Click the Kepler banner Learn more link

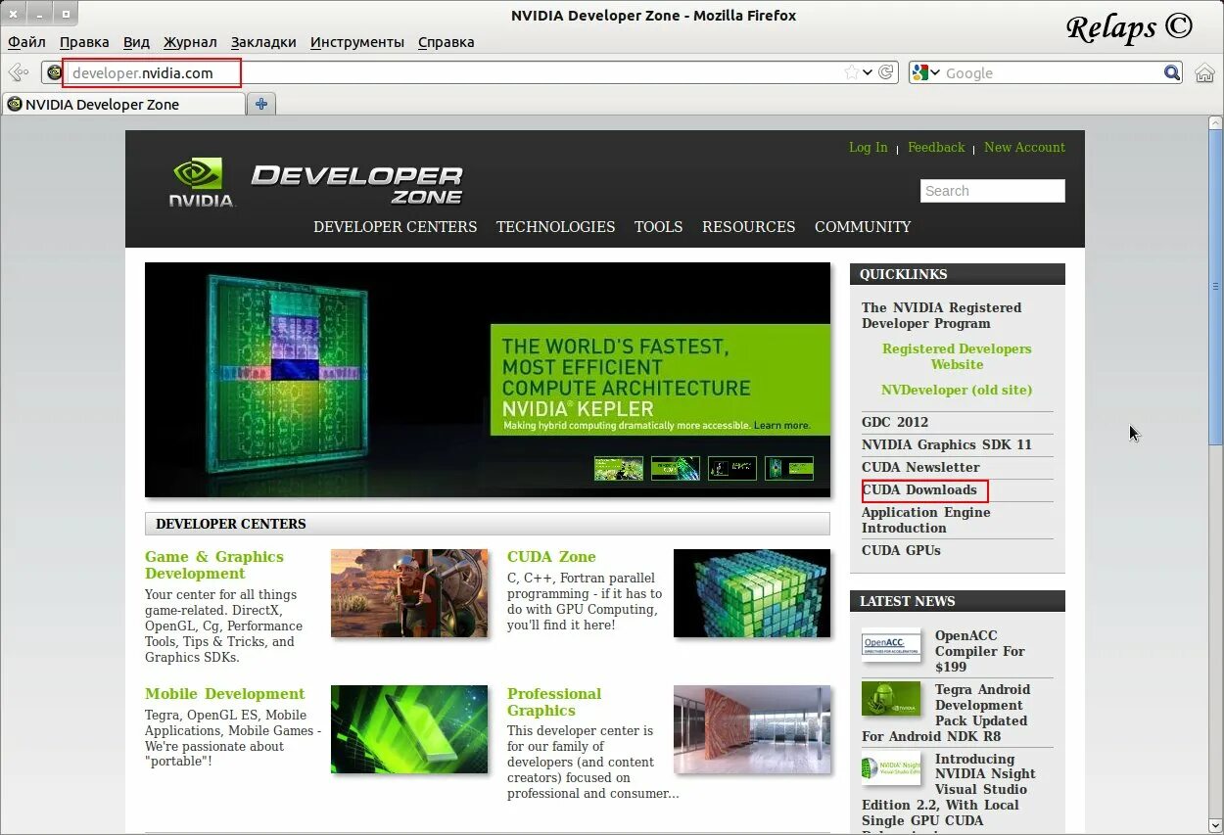(x=782, y=426)
